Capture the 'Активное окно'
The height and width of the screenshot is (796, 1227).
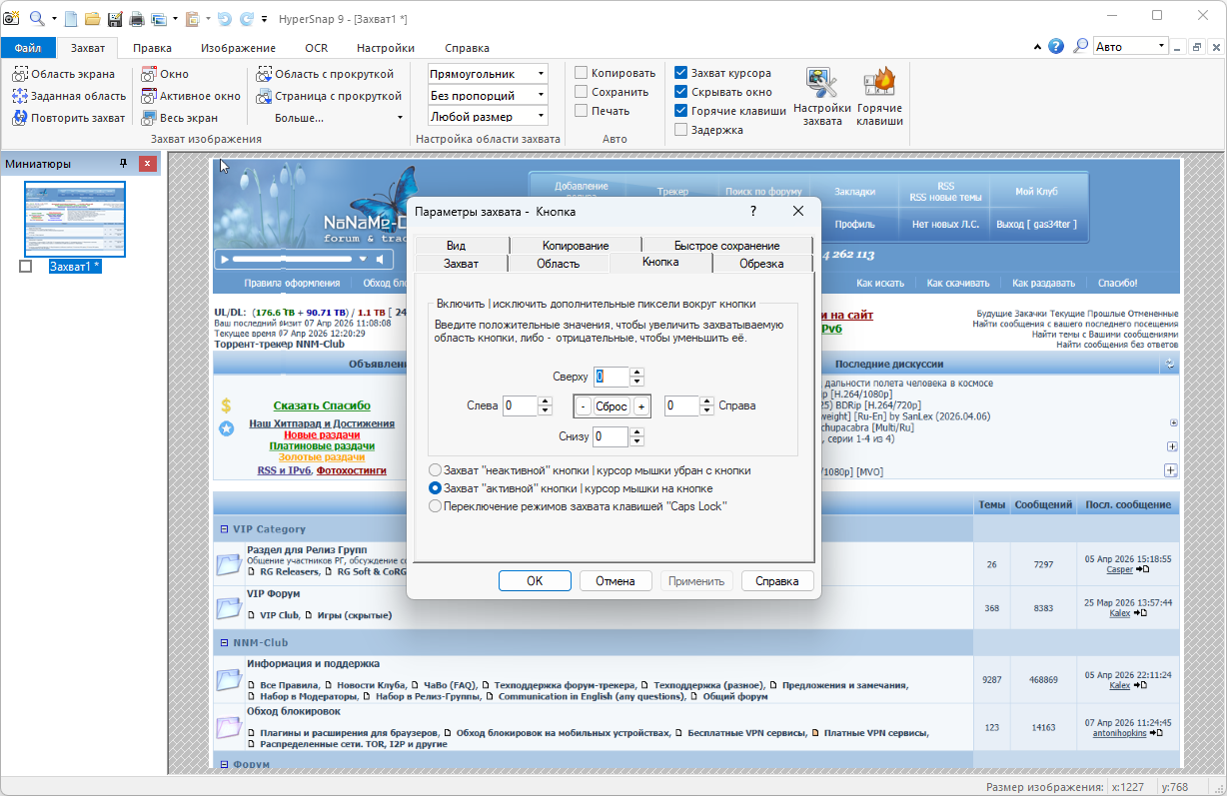click(191, 96)
